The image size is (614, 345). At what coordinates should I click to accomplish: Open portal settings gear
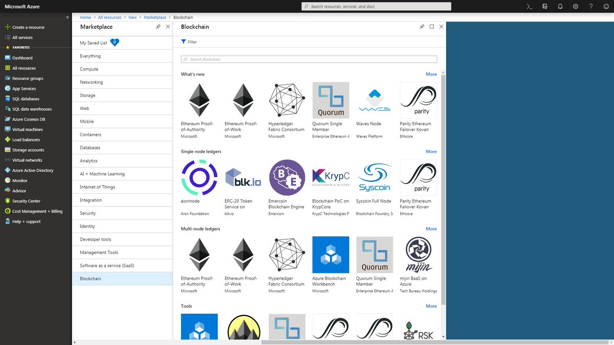tap(576, 7)
